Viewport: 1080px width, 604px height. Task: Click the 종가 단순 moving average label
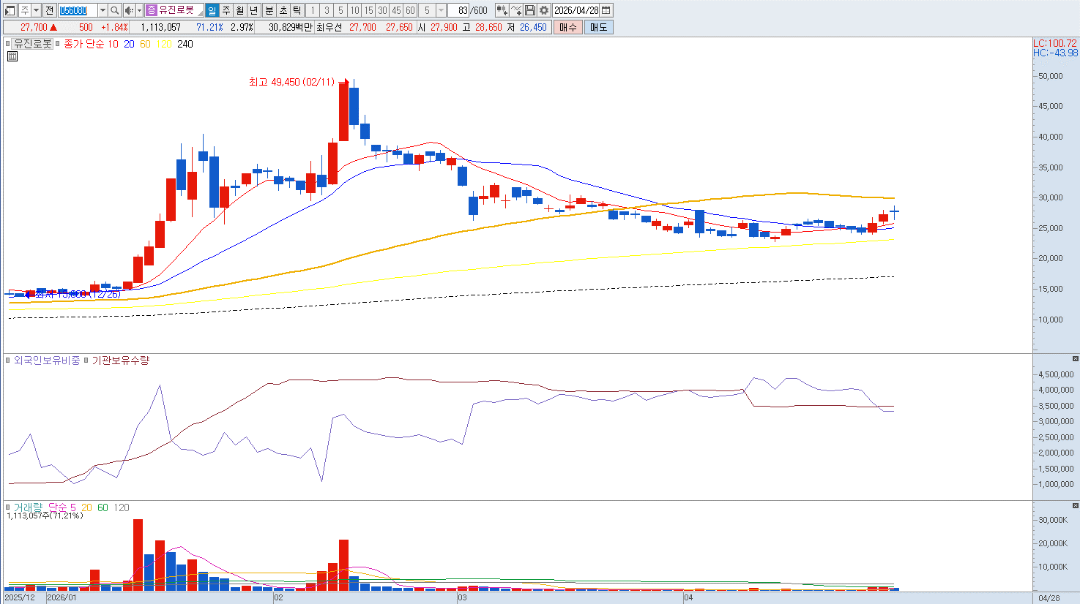click(84, 44)
